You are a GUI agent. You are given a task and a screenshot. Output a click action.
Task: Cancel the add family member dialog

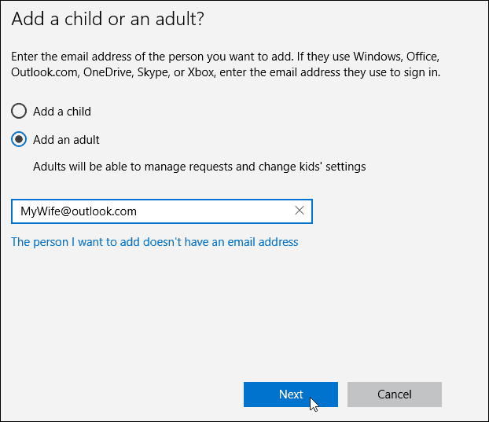[x=395, y=394]
